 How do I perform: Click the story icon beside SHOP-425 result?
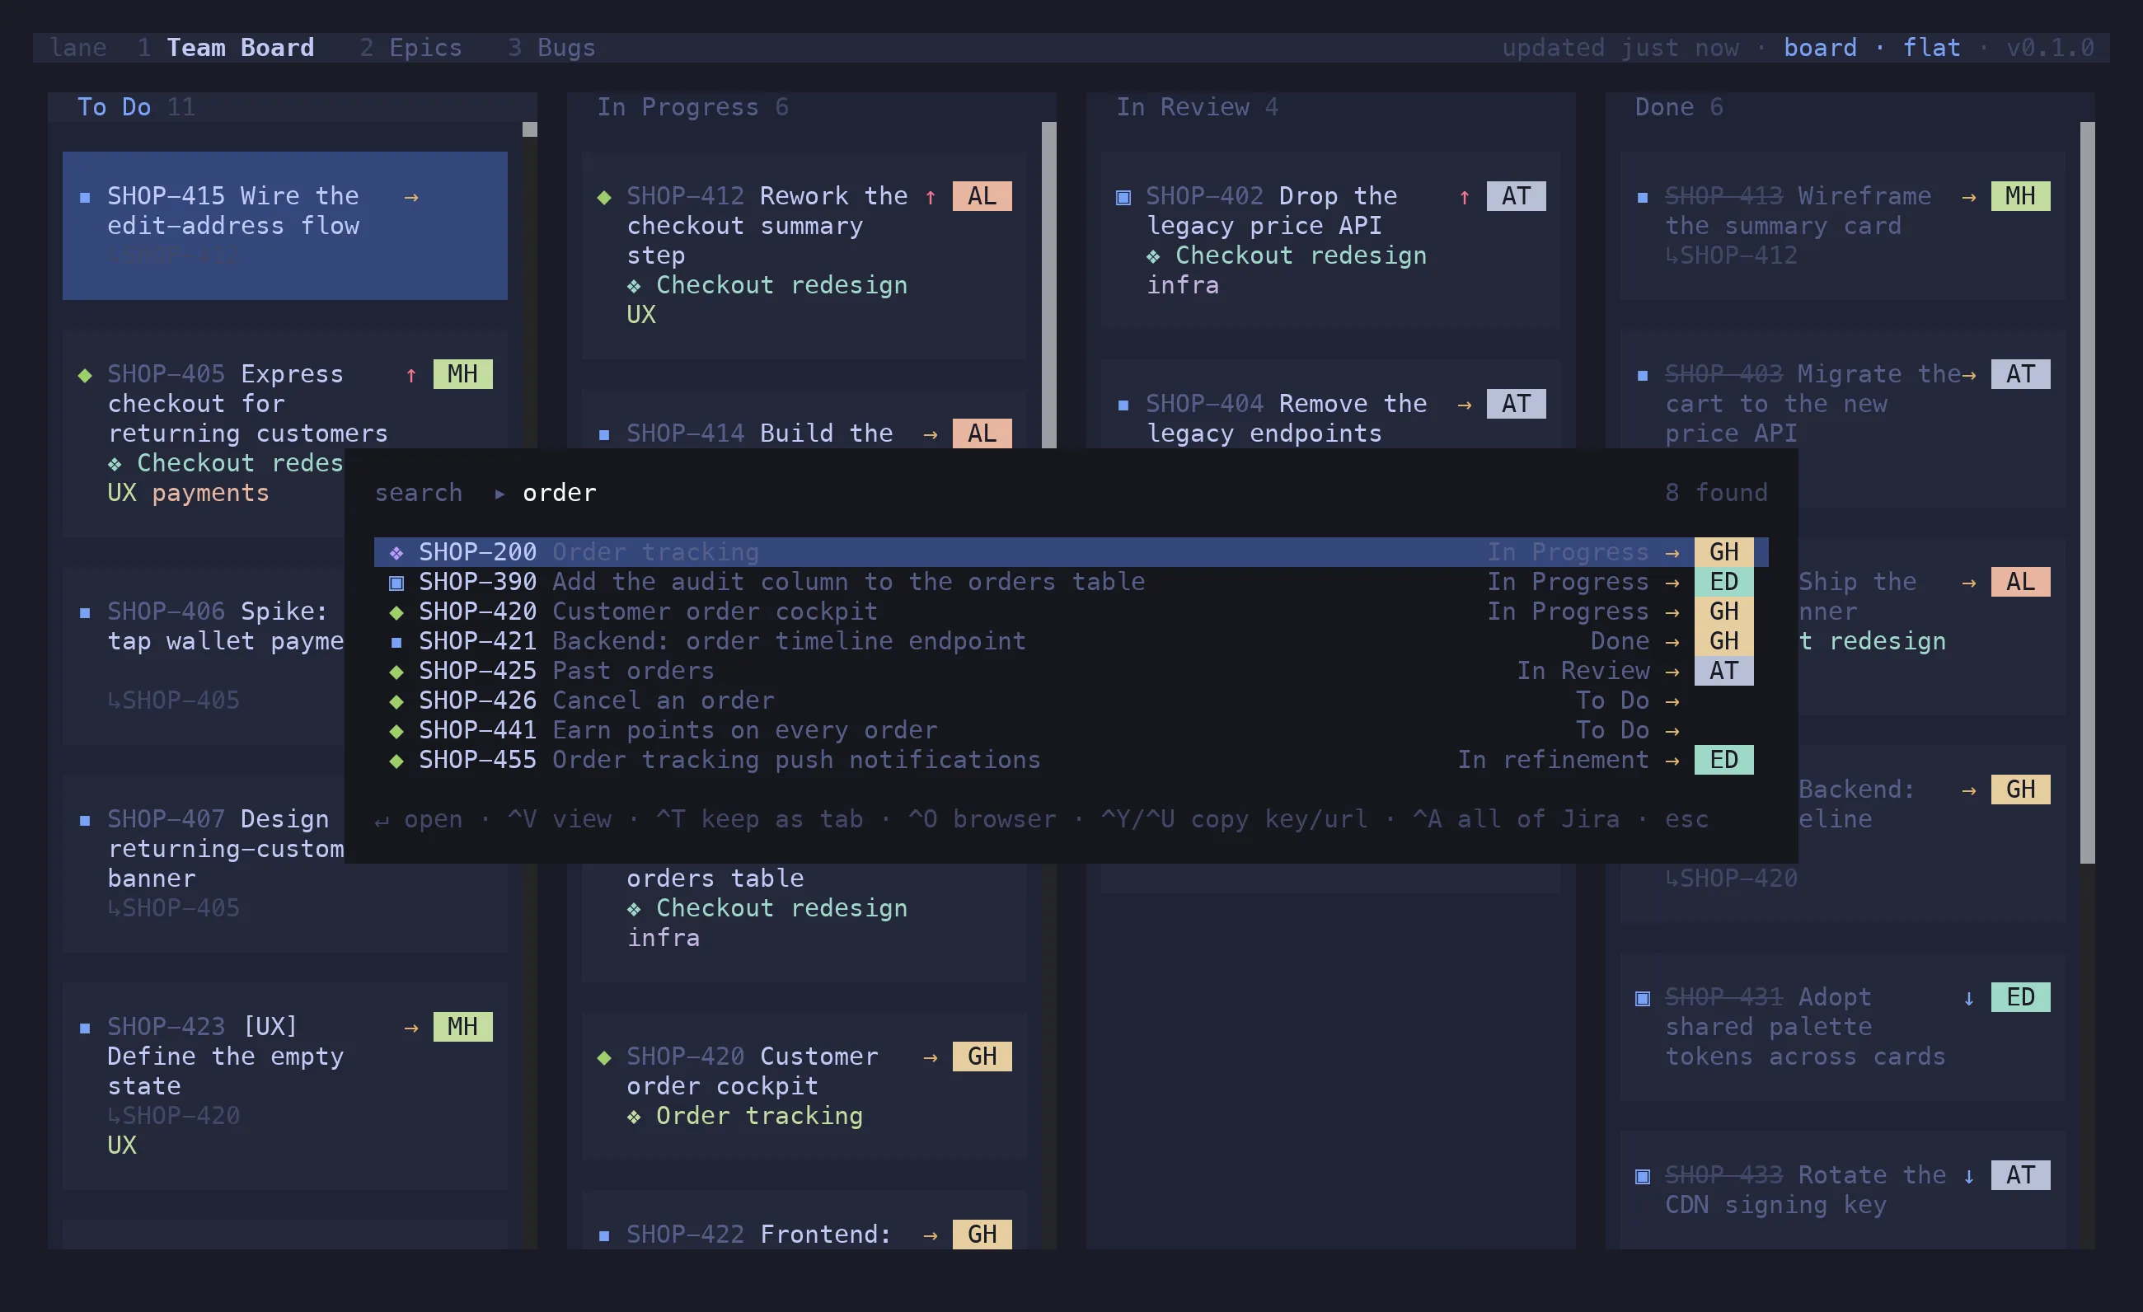[396, 671]
